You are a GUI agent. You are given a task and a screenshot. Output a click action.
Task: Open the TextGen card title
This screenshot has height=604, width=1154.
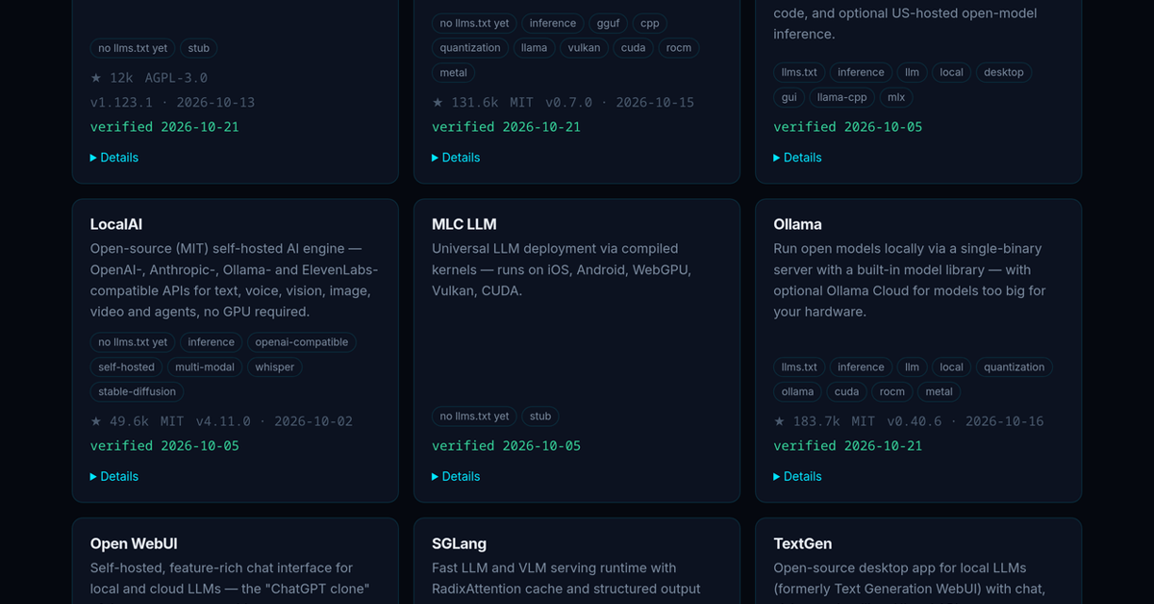point(803,543)
